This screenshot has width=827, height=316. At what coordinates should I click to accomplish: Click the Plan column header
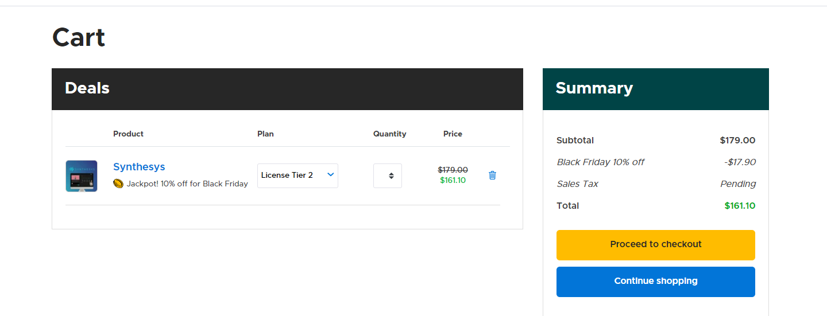coord(265,134)
